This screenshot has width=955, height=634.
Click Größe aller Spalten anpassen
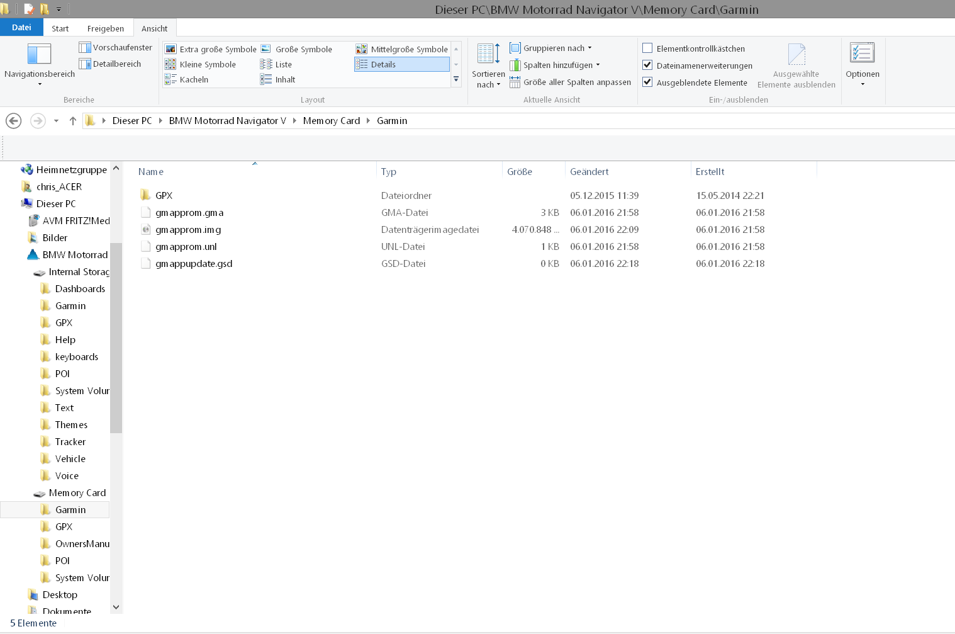click(x=570, y=82)
